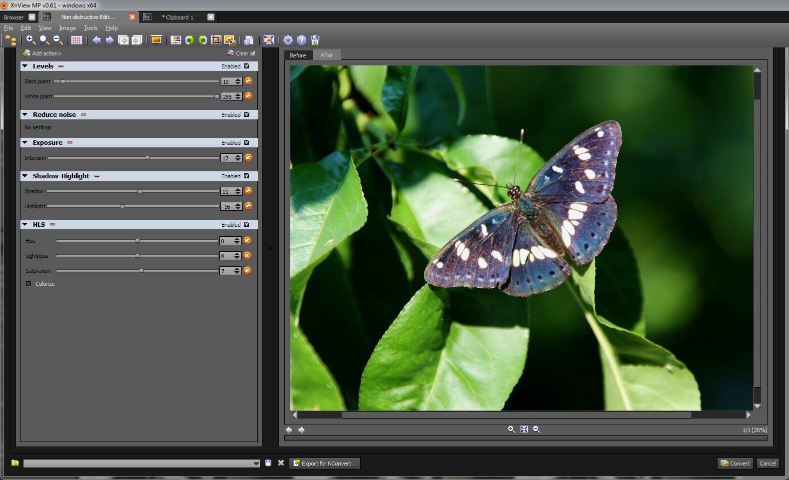Uncheck Enabled for the Exposure action

coord(246,142)
